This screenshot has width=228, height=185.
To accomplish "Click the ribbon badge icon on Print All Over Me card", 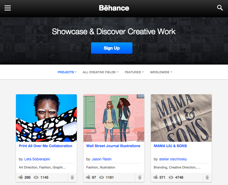I will (72, 177).
